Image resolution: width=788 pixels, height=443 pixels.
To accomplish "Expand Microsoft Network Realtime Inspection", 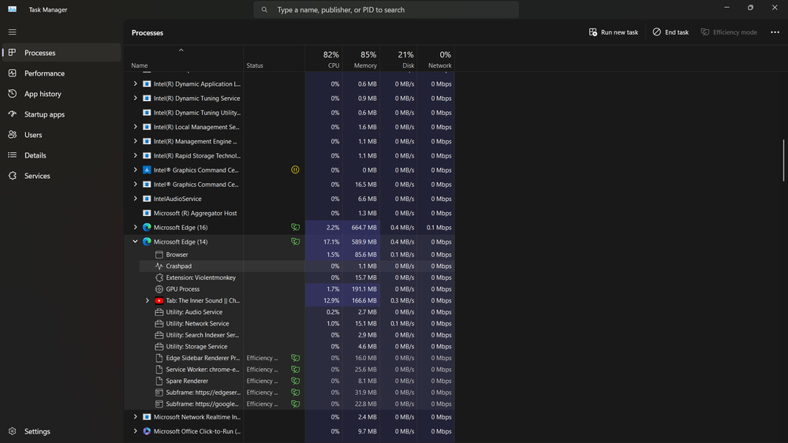I will point(135,417).
